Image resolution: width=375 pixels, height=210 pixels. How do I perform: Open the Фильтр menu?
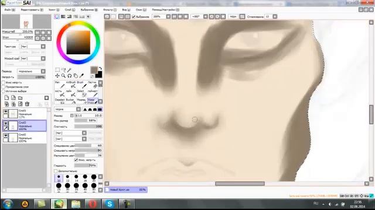pyautogui.click(x=110, y=10)
